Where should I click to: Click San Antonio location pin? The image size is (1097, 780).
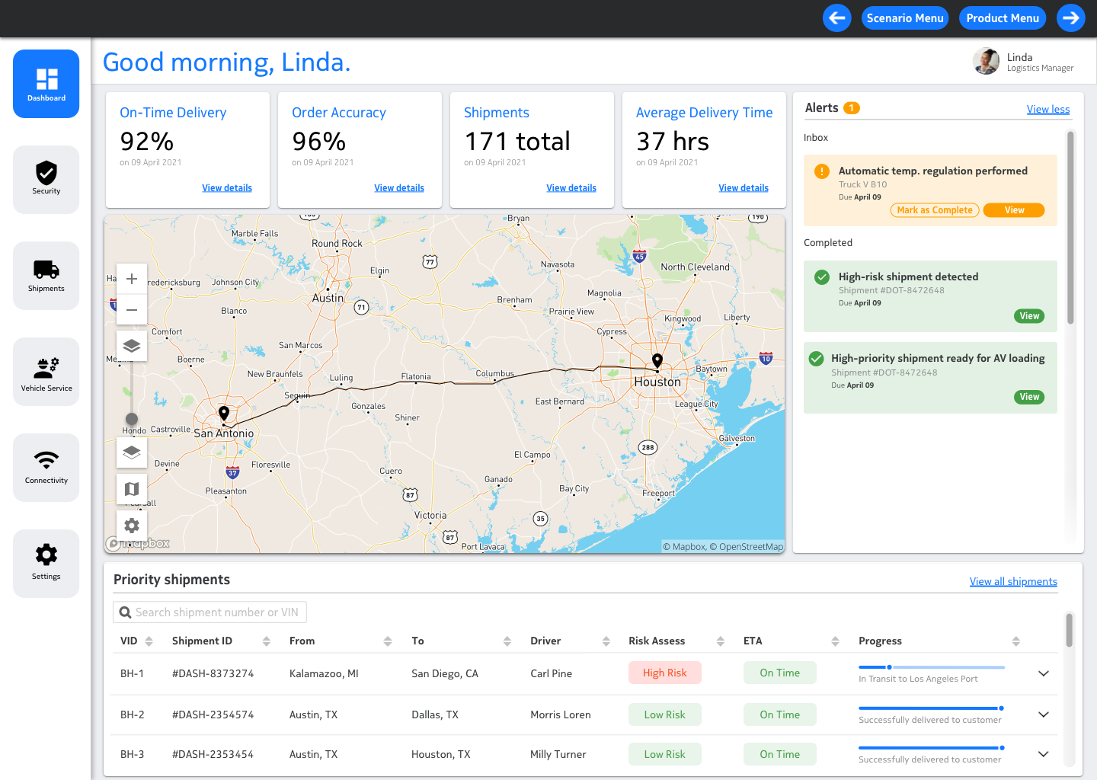click(224, 414)
